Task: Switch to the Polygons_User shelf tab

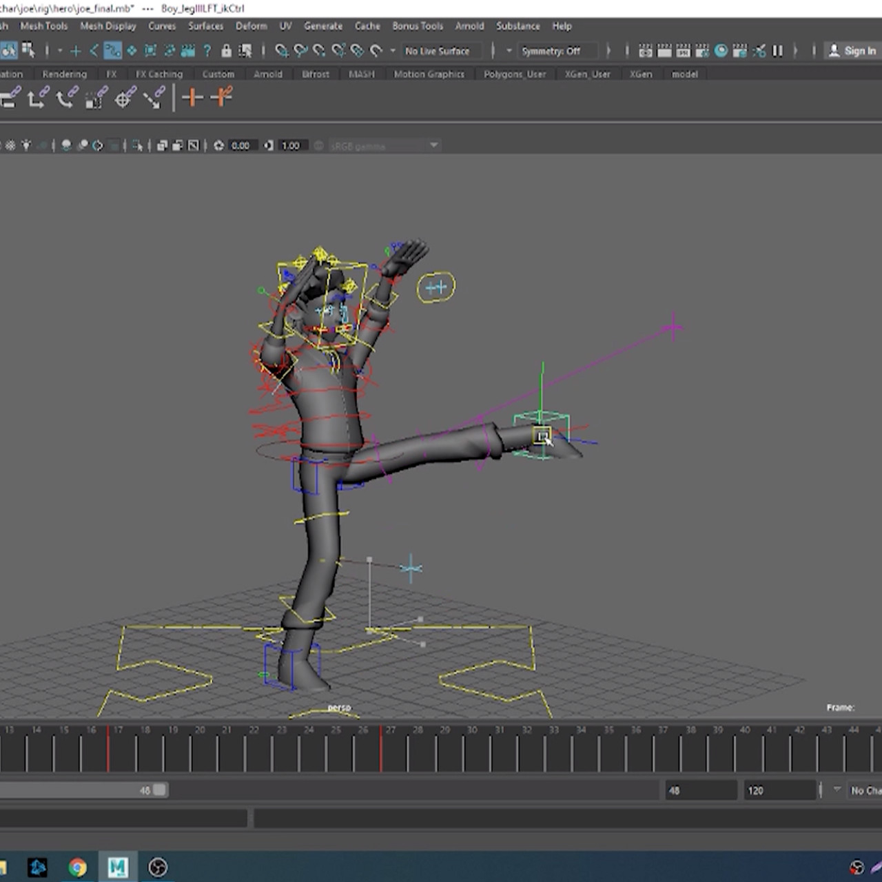Action: 515,74
